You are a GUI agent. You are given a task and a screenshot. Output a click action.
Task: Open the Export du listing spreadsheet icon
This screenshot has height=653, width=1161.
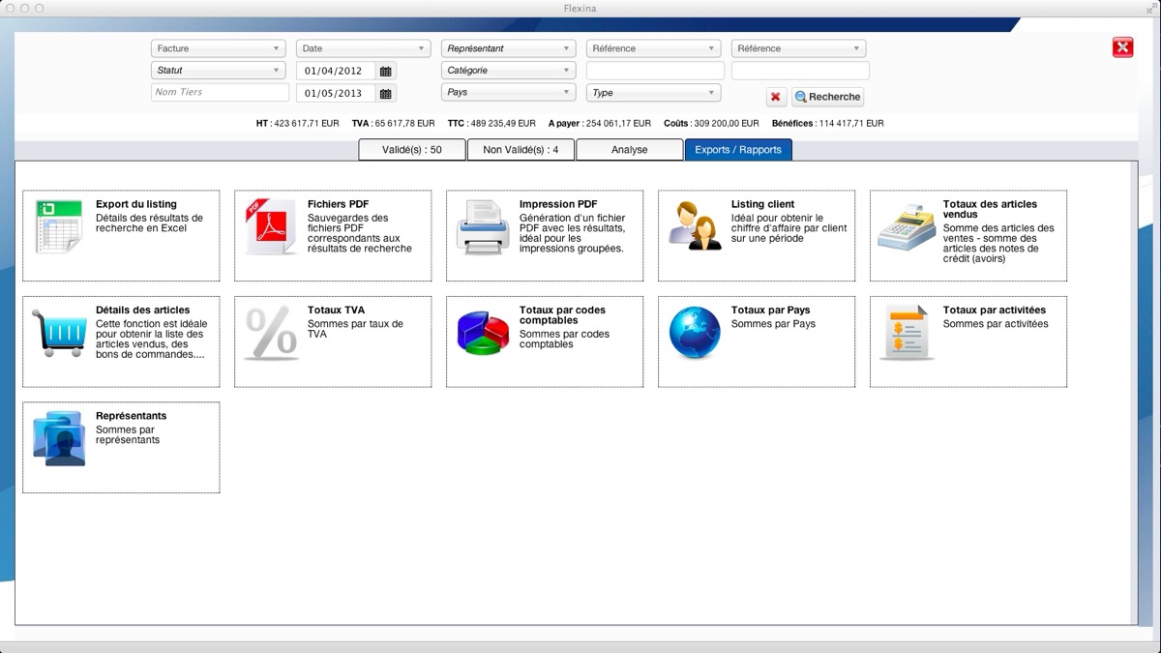point(59,227)
